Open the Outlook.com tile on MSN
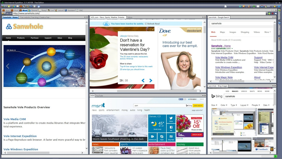The image size is (282, 159). tap(153, 137)
